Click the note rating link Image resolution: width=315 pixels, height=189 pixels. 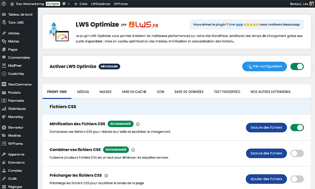pyautogui.click(x=239, y=24)
